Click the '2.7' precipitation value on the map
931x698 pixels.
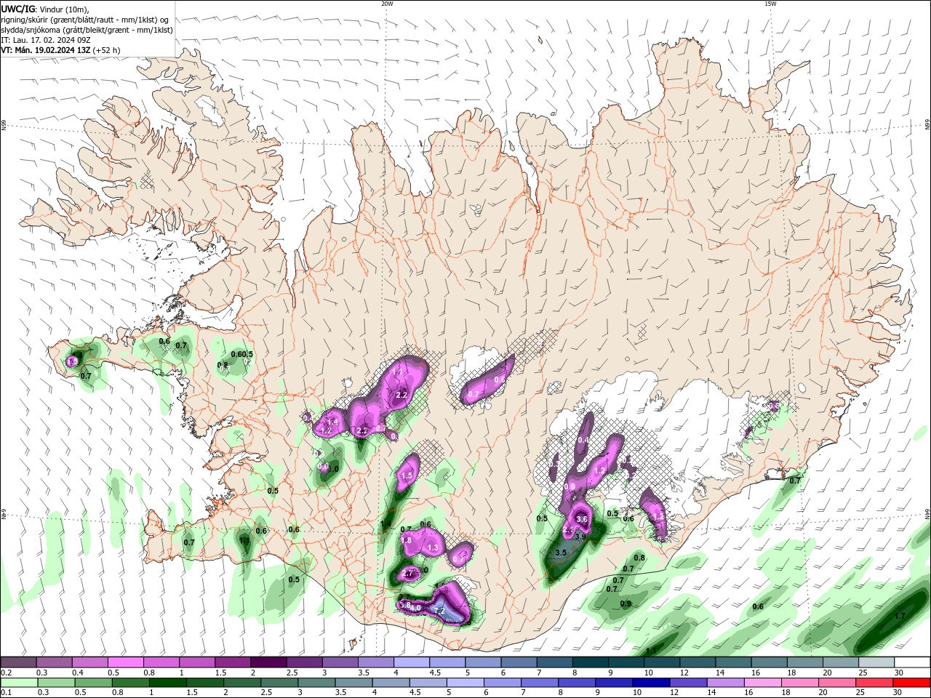tap(408, 573)
